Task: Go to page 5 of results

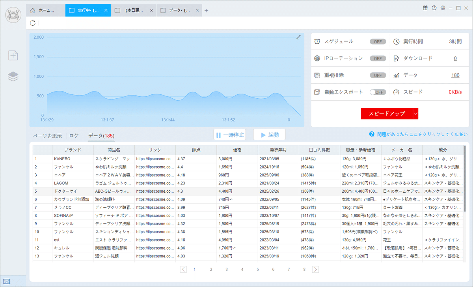Action: (258, 269)
